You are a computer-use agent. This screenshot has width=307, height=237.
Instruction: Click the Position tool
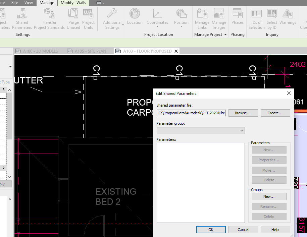pyautogui.click(x=181, y=18)
